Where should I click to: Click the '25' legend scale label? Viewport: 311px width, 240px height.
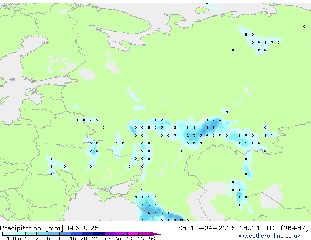(95, 238)
